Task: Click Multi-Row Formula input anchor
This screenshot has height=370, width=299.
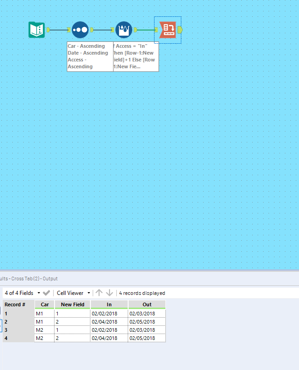Action: [x=113, y=30]
